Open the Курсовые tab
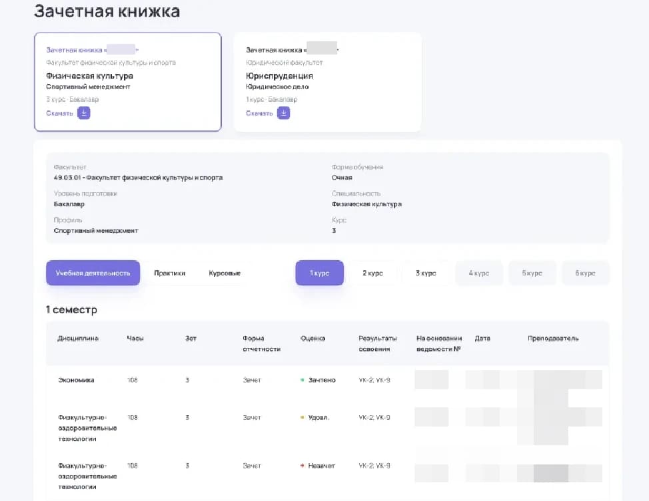 point(225,273)
